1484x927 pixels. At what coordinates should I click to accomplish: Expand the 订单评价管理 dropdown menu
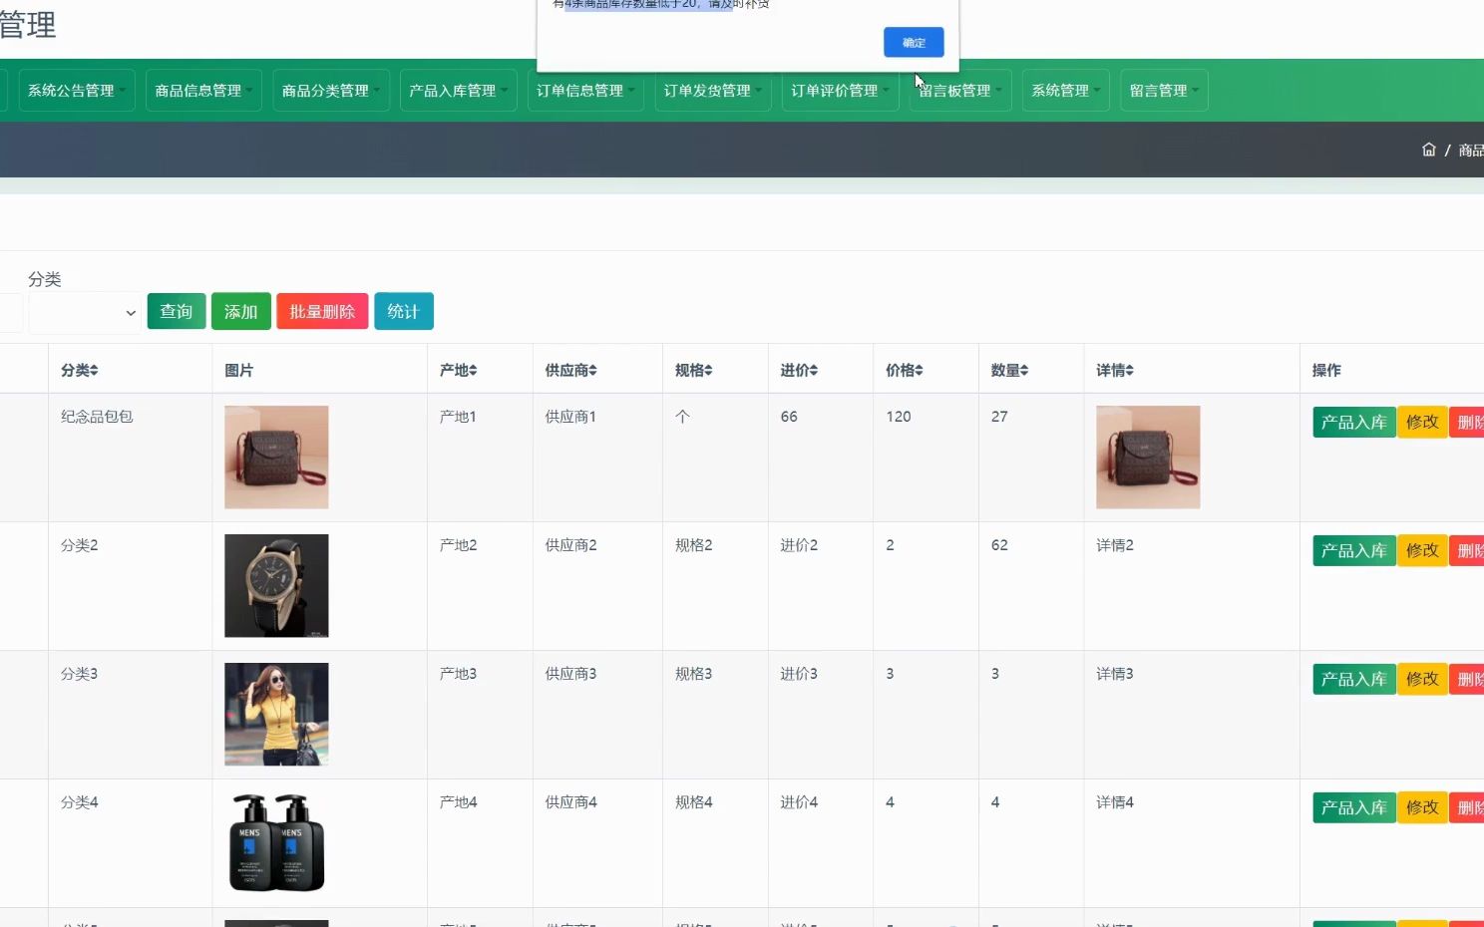point(840,90)
